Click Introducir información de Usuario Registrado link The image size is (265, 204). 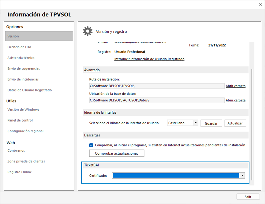pyautogui.click(x=149, y=59)
